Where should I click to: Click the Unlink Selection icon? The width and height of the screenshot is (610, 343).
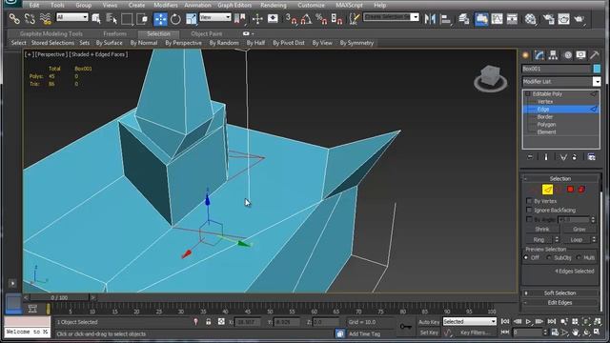pyautogui.click(x=30, y=19)
